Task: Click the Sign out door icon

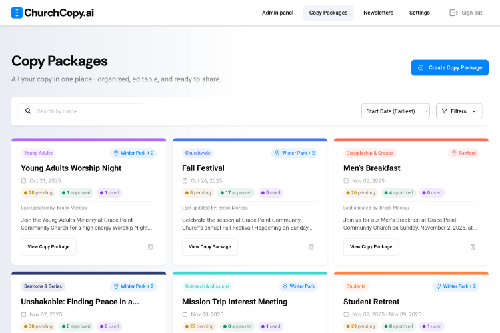Action: tap(453, 13)
